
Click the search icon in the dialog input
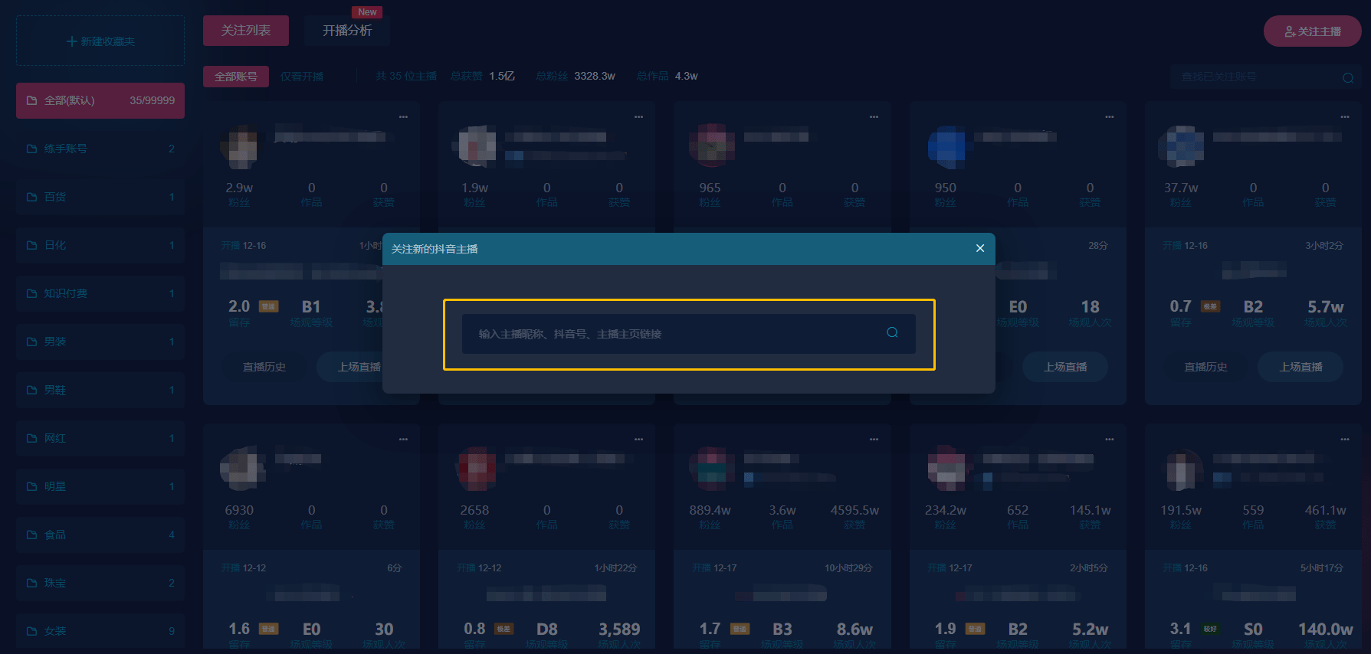(x=892, y=332)
